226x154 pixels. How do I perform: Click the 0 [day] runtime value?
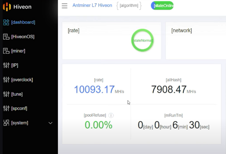click(145, 125)
